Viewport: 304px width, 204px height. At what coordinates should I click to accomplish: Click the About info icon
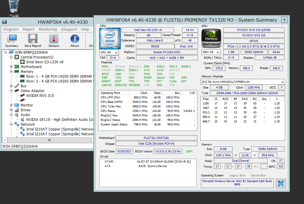tap(75, 40)
